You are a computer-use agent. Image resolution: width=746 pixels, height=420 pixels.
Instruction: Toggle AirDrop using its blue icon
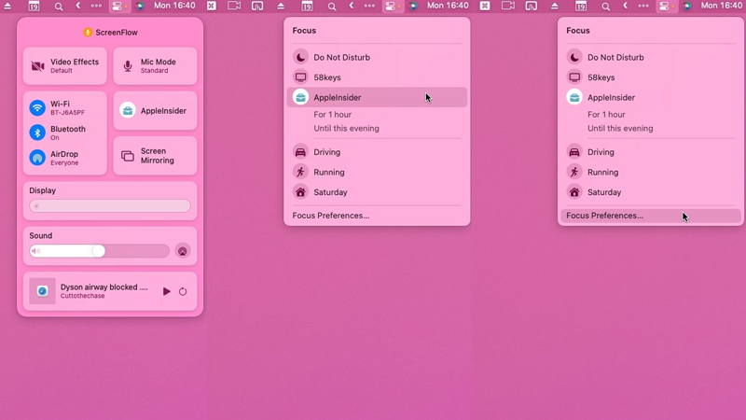point(37,158)
